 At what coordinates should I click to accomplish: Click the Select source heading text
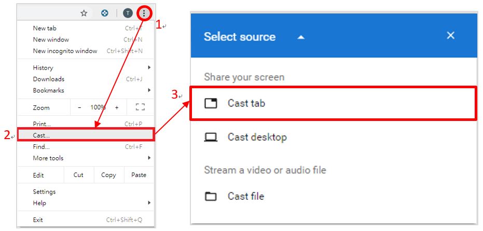tap(239, 37)
